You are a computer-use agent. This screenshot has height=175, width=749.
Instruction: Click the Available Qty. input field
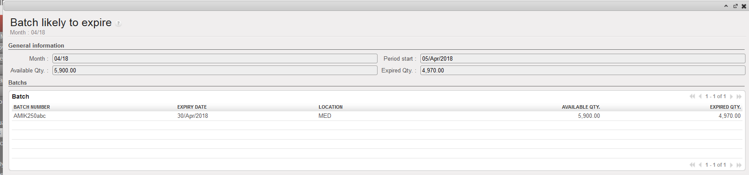click(215, 70)
